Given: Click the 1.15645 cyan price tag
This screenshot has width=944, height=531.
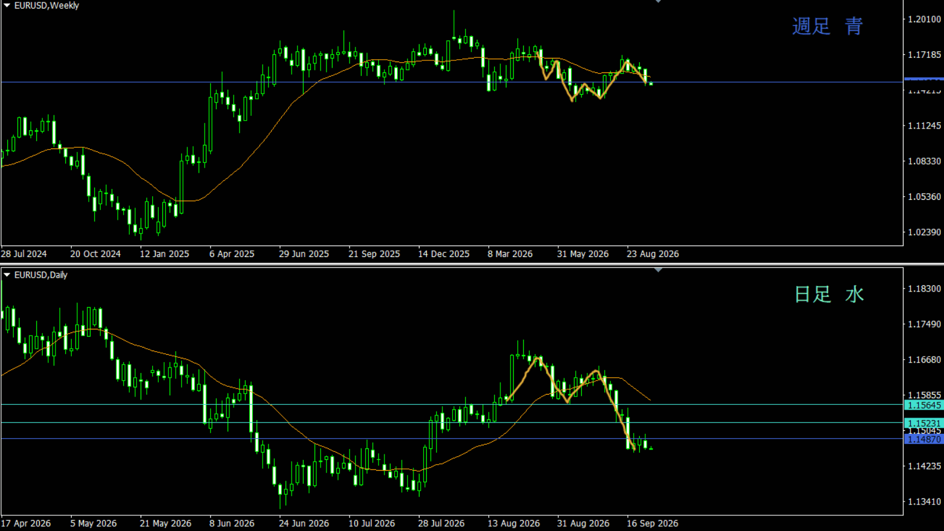Looking at the screenshot, I should tap(923, 405).
